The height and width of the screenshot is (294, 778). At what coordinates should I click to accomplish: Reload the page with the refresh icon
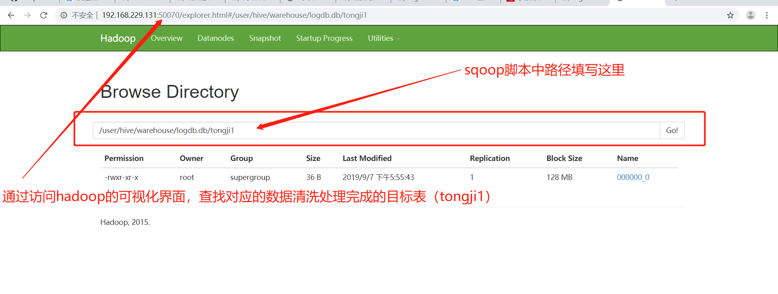click(44, 15)
